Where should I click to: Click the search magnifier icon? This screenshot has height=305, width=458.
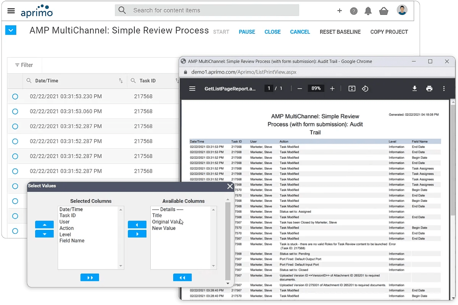coord(122,10)
